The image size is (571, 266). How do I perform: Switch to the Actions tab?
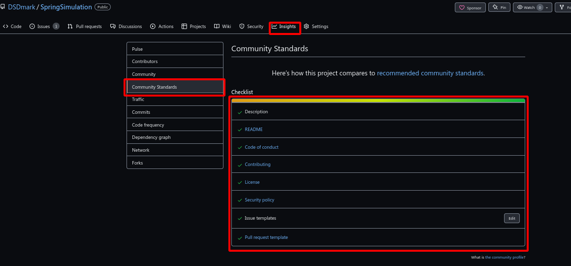pyautogui.click(x=161, y=26)
